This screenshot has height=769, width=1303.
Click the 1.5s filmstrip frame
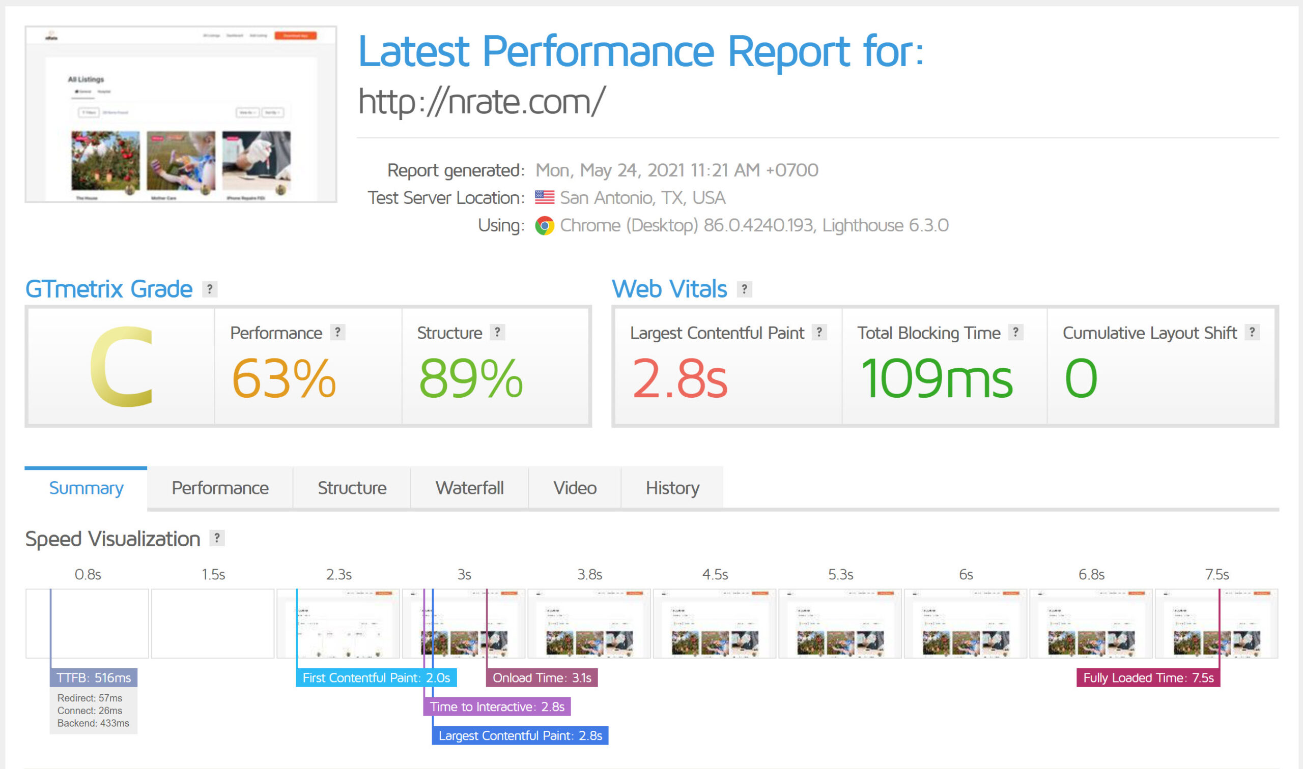click(x=213, y=624)
